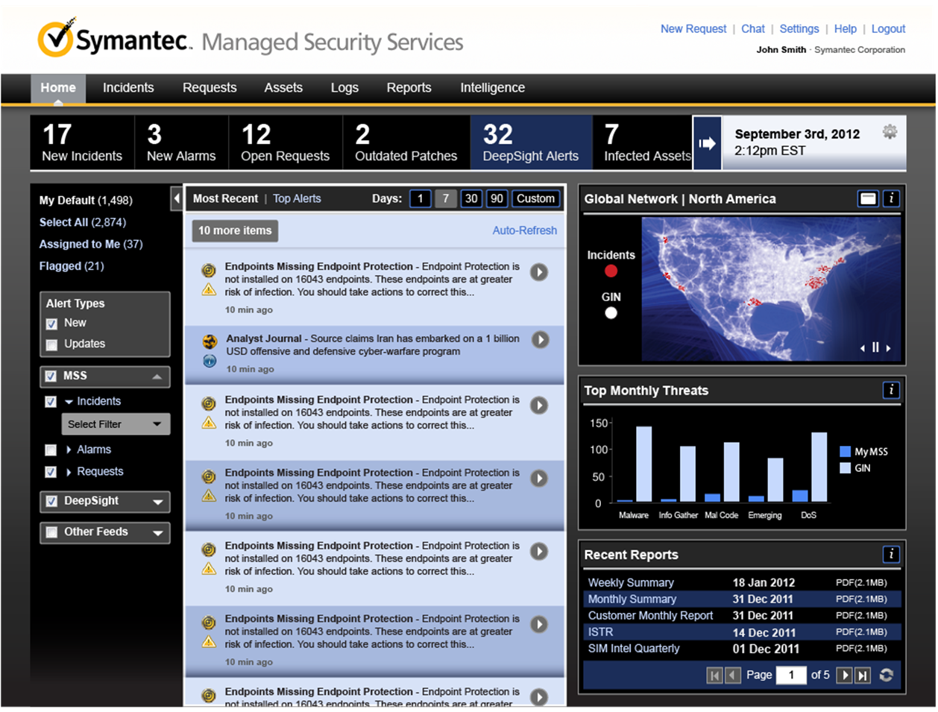
Task: Go to next page of Recent Reports
Action: pyautogui.click(x=844, y=675)
